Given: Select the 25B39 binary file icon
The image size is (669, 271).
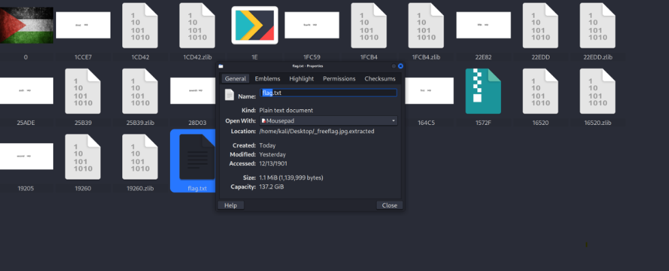Looking at the screenshot, I should [83, 91].
